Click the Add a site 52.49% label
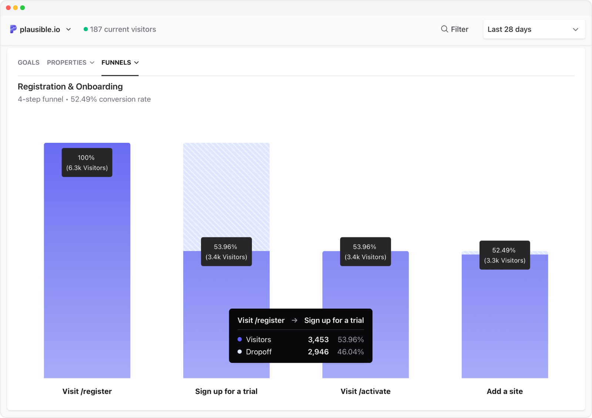Screen dimensions: 592x418 pyautogui.click(x=505, y=255)
